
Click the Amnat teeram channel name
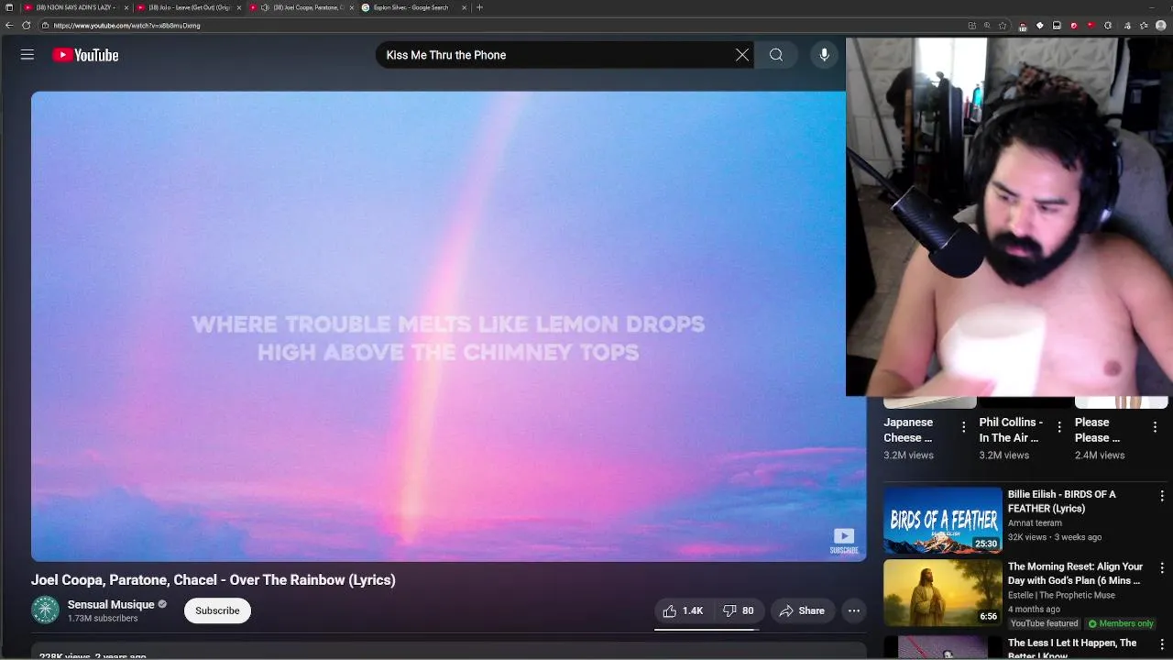click(x=1035, y=523)
